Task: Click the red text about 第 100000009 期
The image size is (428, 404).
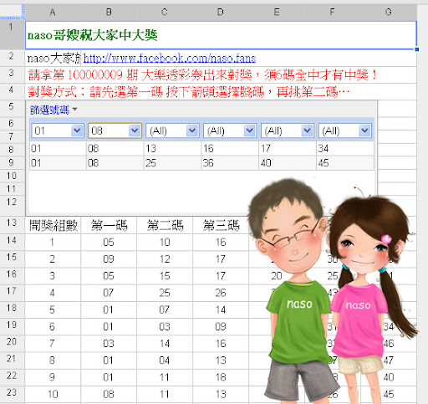Action: coord(202,75)
